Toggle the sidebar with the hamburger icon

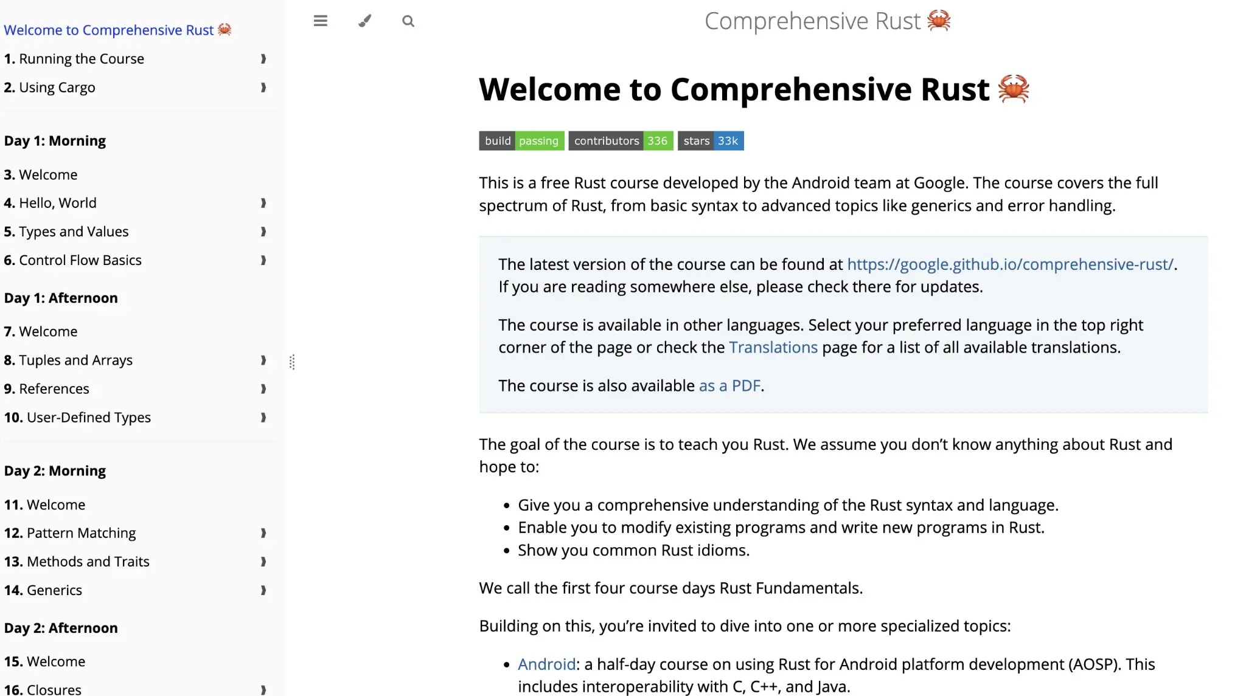pyautogui.click(x=321, y=21)
